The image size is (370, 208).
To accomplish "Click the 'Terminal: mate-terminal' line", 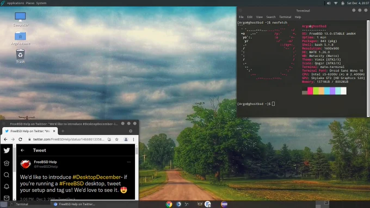I will [x=323, y=67].
